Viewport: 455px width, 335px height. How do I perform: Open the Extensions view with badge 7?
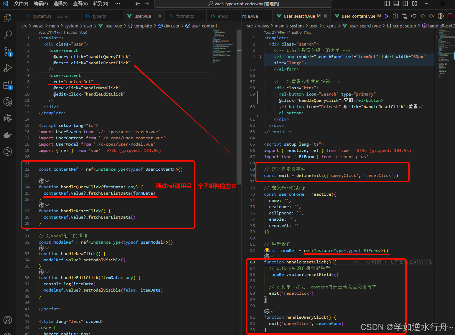8,85
